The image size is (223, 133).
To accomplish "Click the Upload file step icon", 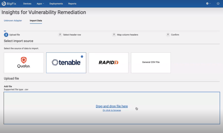I will click(x=6, y=35).
